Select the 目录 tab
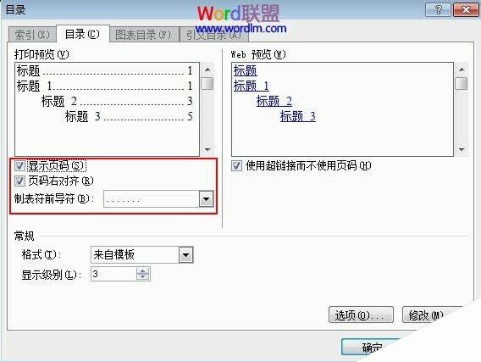Viewport: 481px width, 362px height. 82,34
